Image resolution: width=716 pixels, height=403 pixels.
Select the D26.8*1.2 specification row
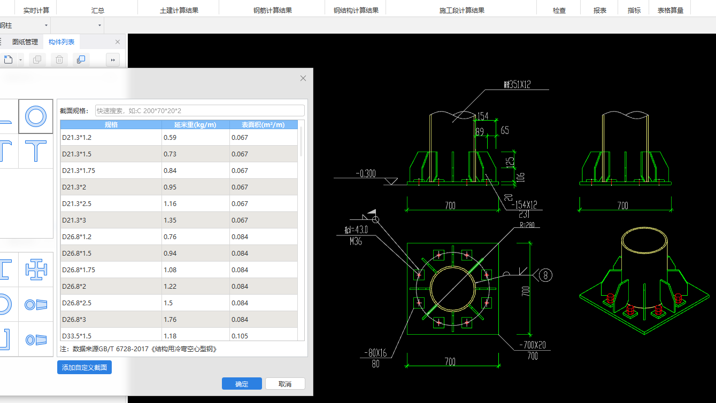tap(179, 236)
